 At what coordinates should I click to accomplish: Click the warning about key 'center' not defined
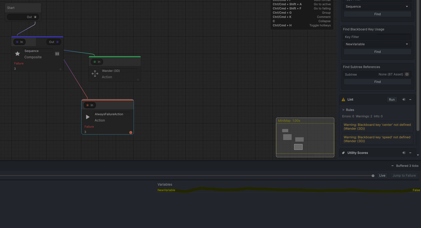coord(377,126)
